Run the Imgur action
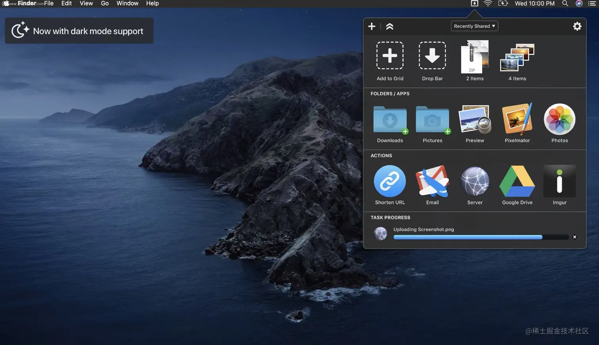This screenshot has height=345, width=599. tap(559, 181)
